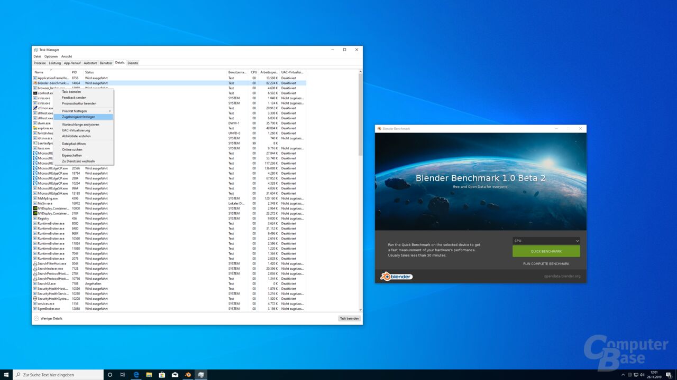Click the explorer.exe folder icon in the process list
Image resolution: width=677 pixels, height=380 pixels.
[x=35, y=128]
